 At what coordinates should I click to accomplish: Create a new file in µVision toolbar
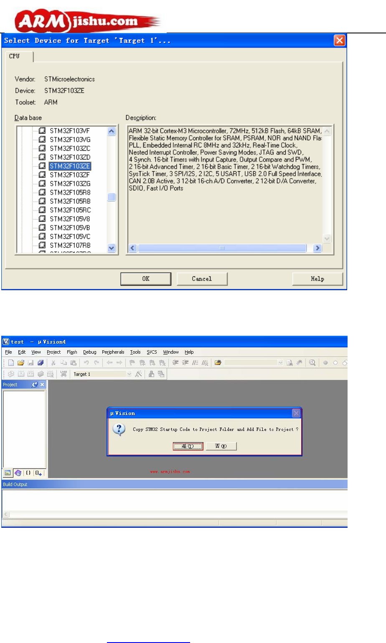coord(11,363)
